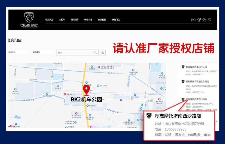Click the locate-me crosshair button

(x=103, y=52)
